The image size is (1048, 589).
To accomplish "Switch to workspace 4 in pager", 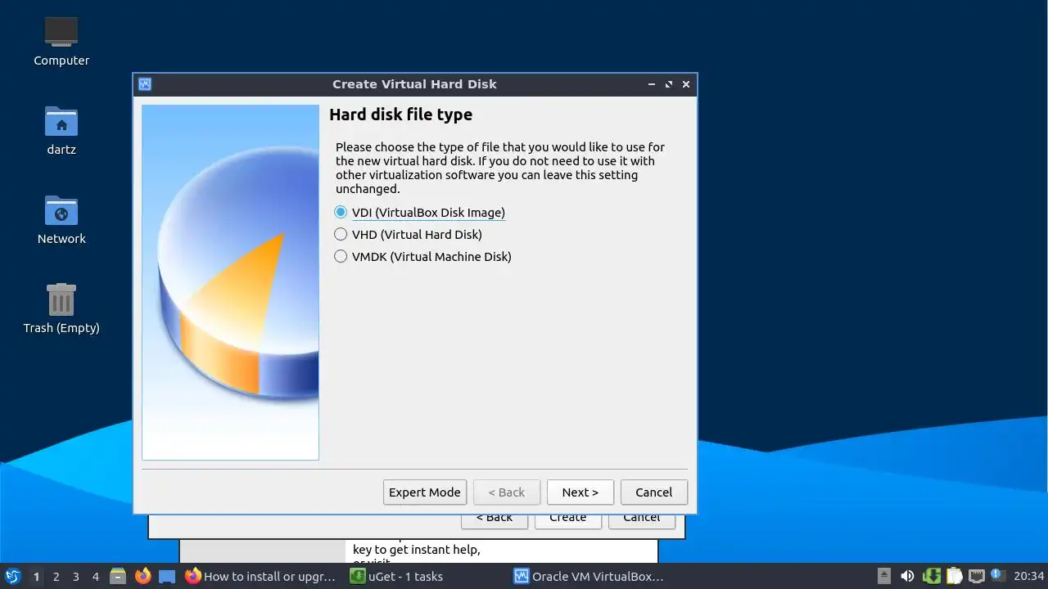I will [95, 577].
